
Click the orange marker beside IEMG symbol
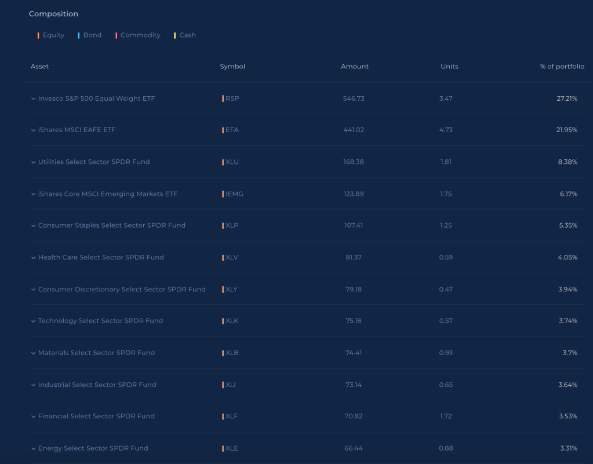coord(223,194)
